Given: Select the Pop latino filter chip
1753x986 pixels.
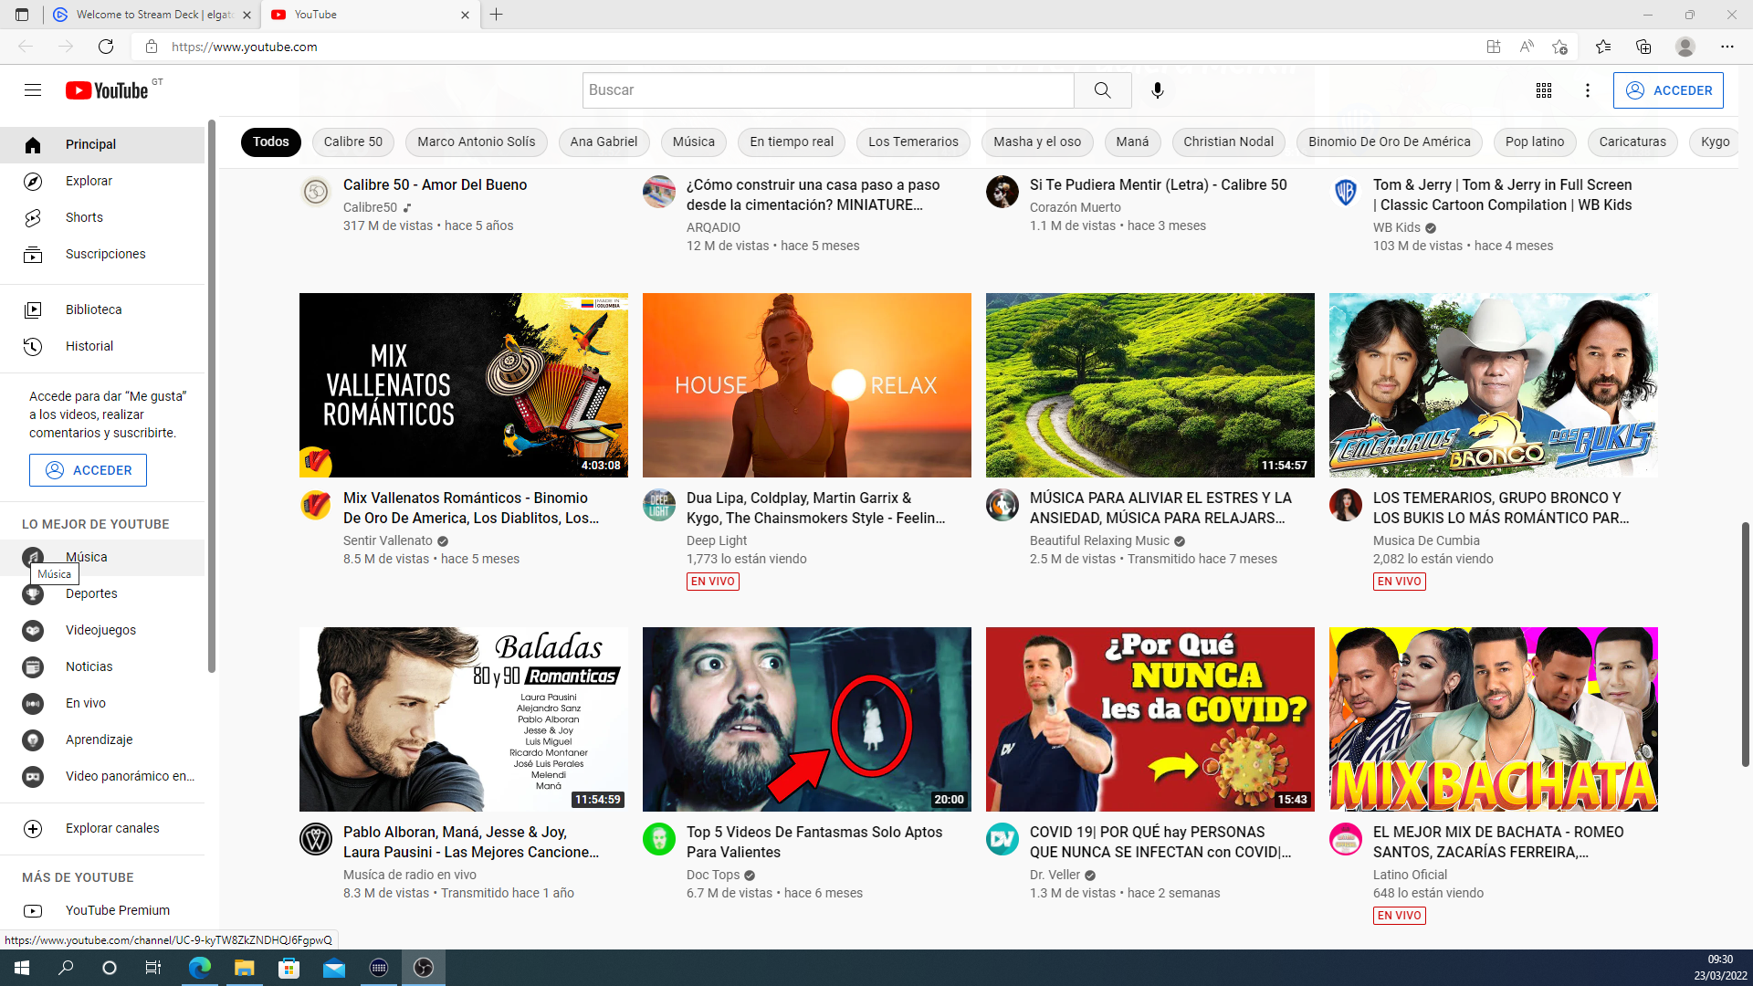Looking at the screenshot, I should point(1534,142).
